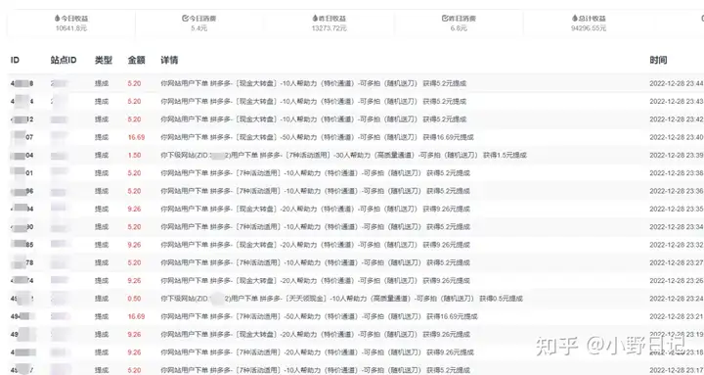The width and height of the screenshot is (704, 375).
Task: Click amount 5.20 in the 23:42 row
Action: click(134, 119)
